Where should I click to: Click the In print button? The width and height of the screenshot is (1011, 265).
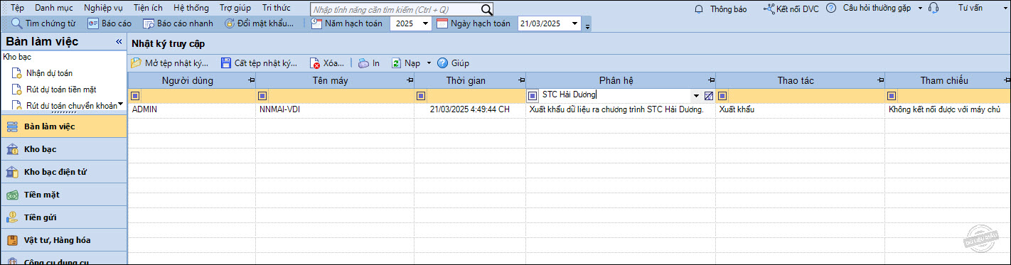pyautogui.click(x=368, y=63)
